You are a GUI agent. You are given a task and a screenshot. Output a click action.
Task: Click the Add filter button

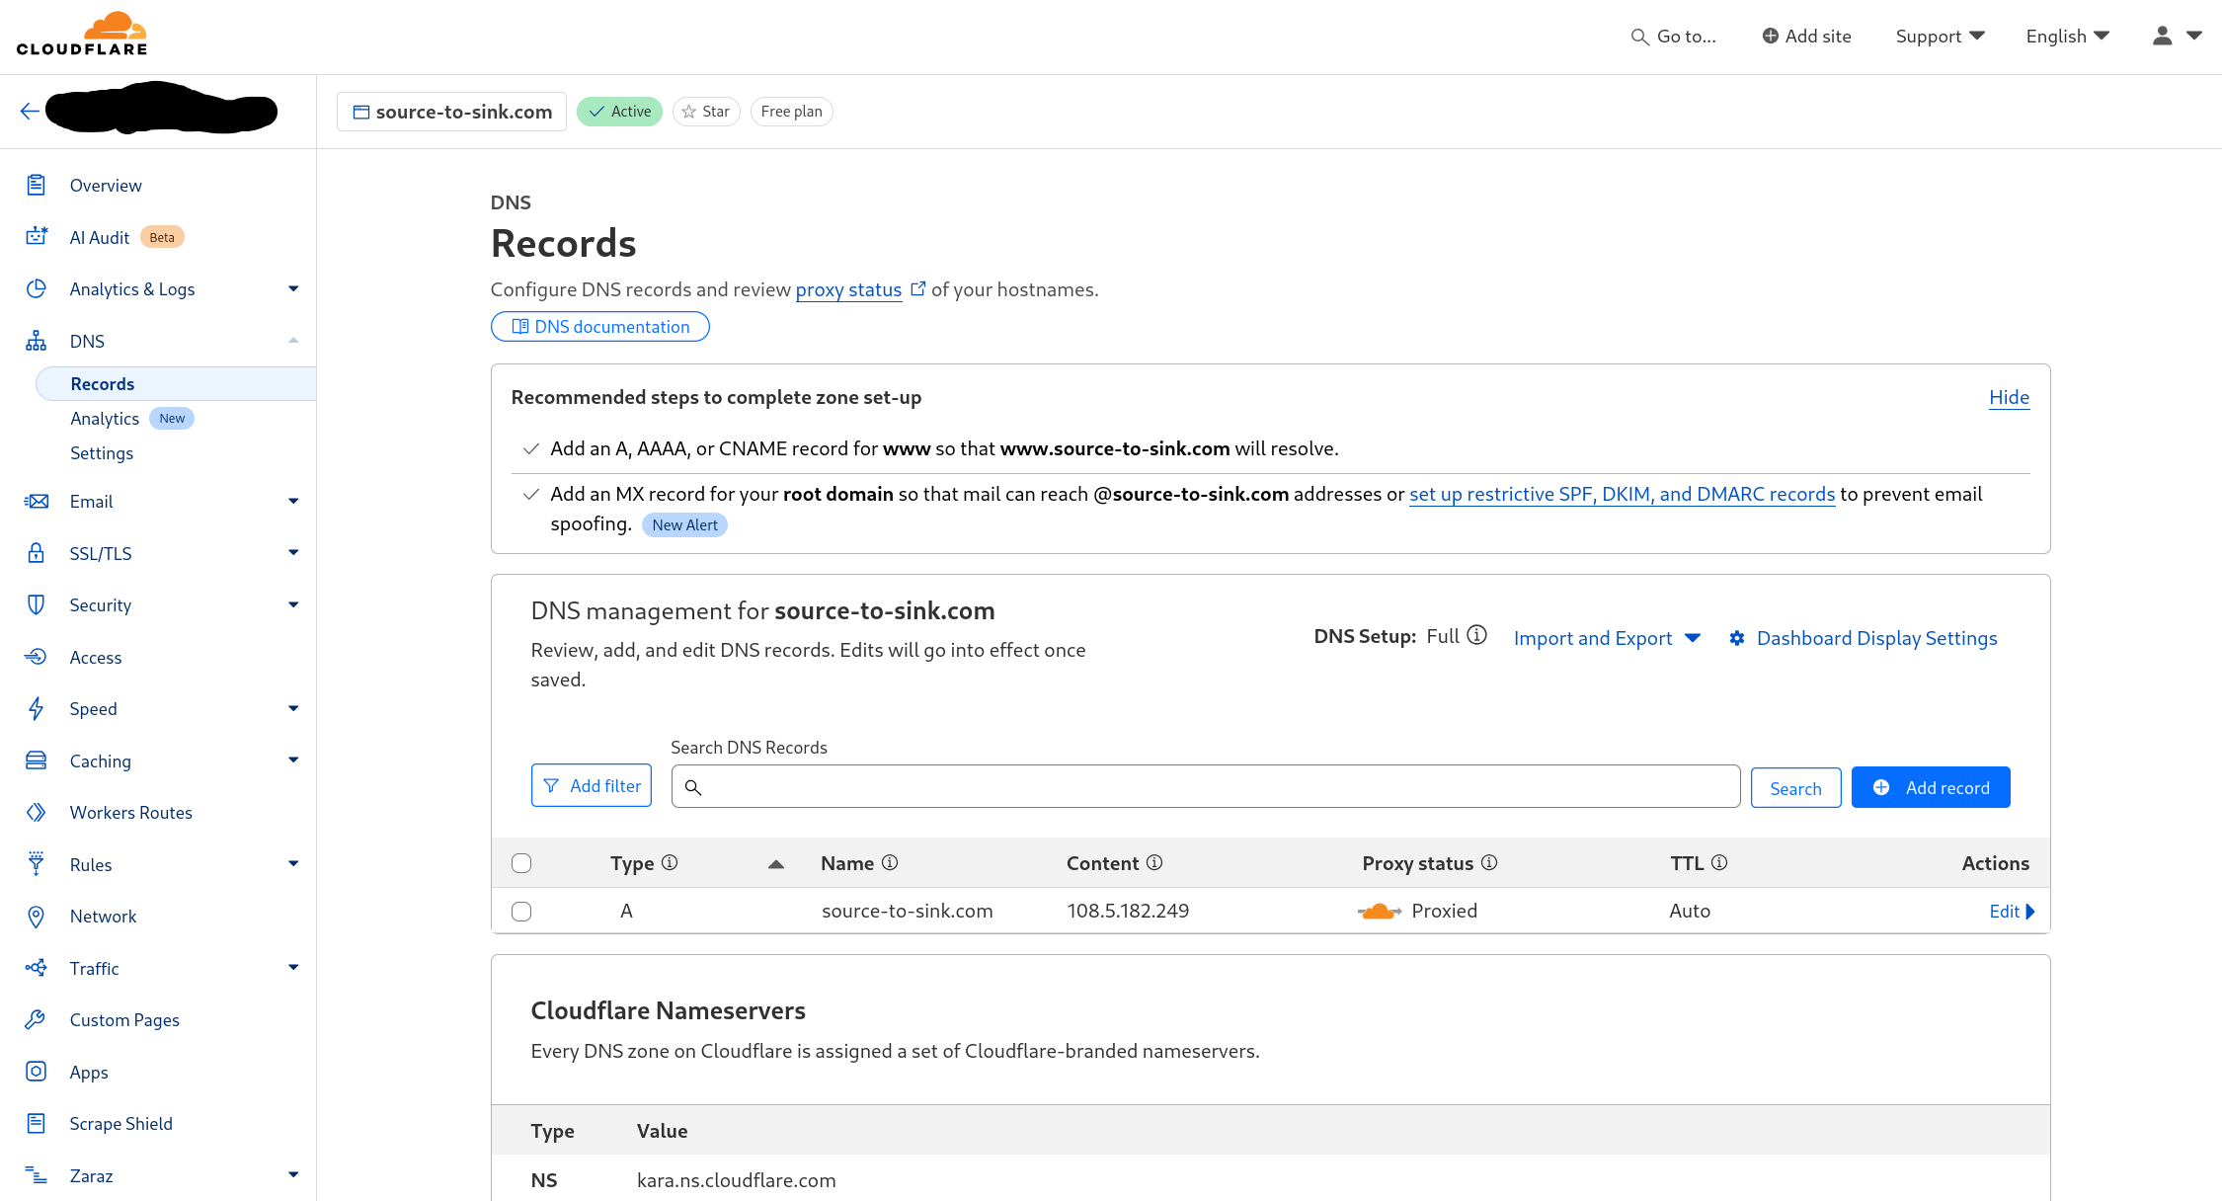coord(592,785)
